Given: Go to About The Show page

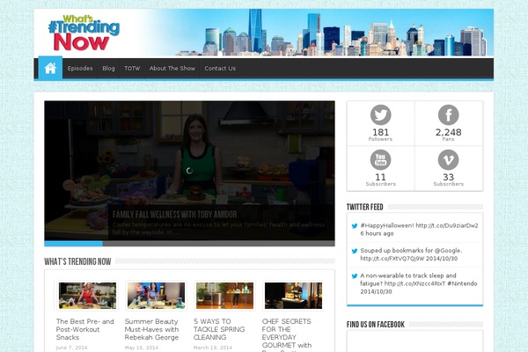Looking at the screenshot, I should [x=172, y=69].
